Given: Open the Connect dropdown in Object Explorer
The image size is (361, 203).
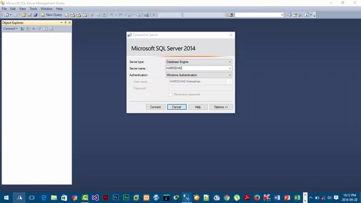Looking at the screenshot, I should [10, 29].
